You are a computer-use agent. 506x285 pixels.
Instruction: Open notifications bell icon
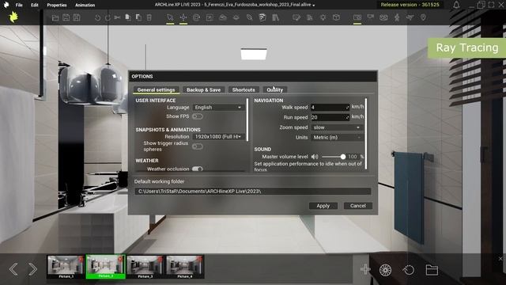pyautogui.click(x=456, y=5)
